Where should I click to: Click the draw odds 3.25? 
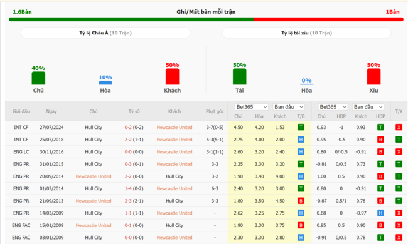click(259, 213)
